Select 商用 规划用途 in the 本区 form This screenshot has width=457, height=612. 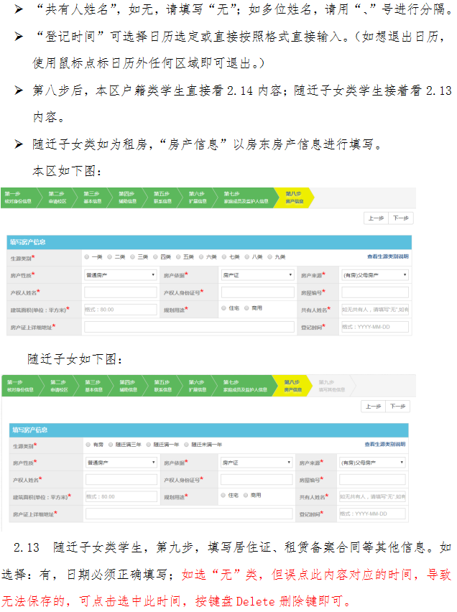click(247, 308)
